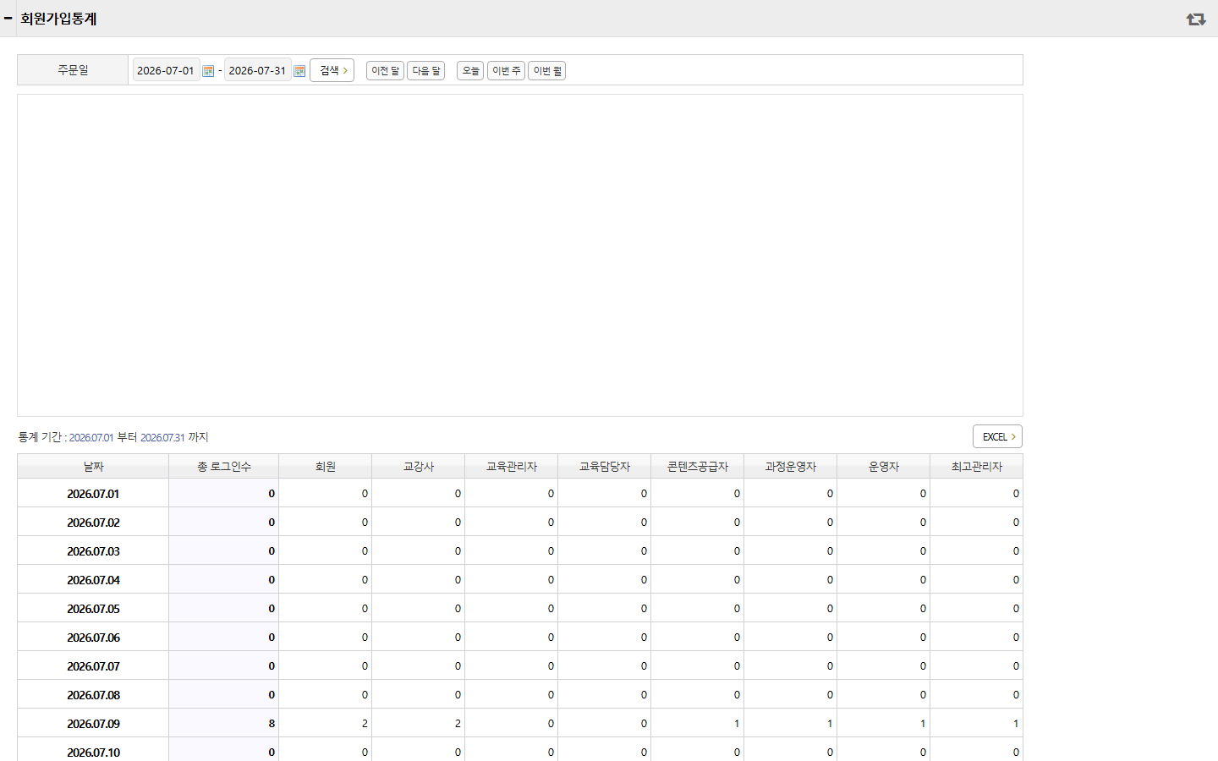Screen dimensions: 1218x761
Task: Edit the start date field 2026-07-01
Action: [x=166, y=70]
